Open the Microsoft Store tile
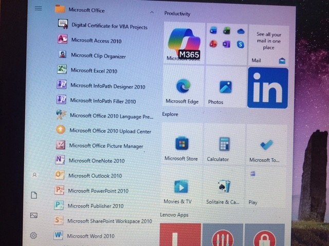The height and width of the screenshot is (246, 329). click(x=182, y=143)
